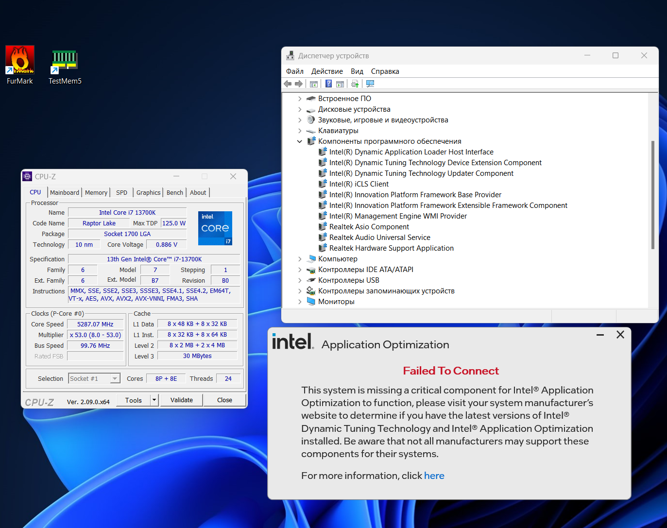Image resolution: width=667 pixels, height=528 pixels.
Task: Click the Звуковые, игровые и видеоустройства speaker icon
Action: click(311, 120)
